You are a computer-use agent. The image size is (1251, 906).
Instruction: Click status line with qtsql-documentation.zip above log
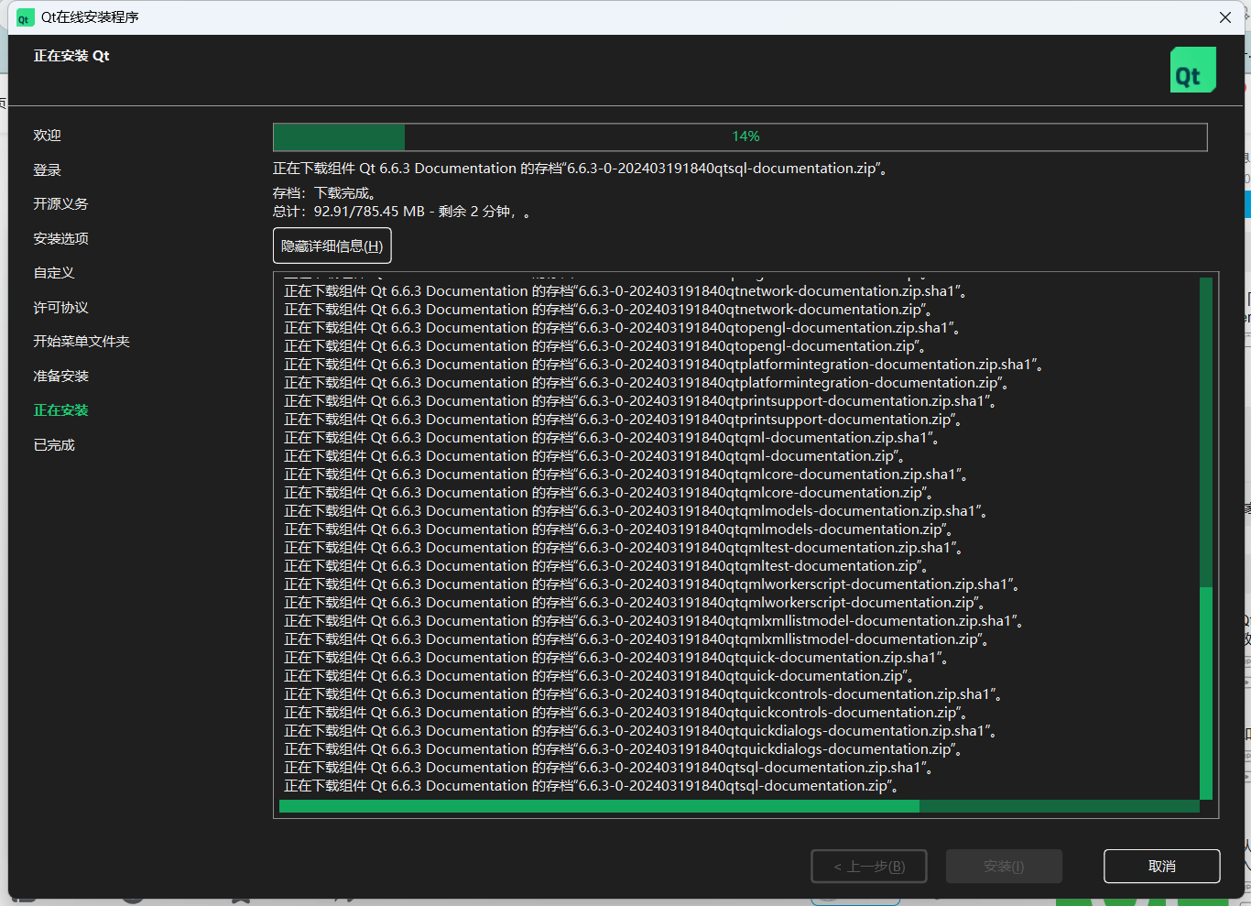(580, 169)
